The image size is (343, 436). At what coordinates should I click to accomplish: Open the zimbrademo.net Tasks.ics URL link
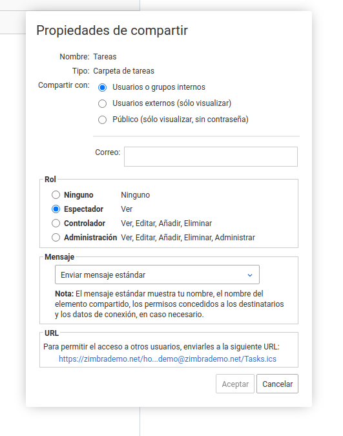pyautogui.click(x=167, y=359)
